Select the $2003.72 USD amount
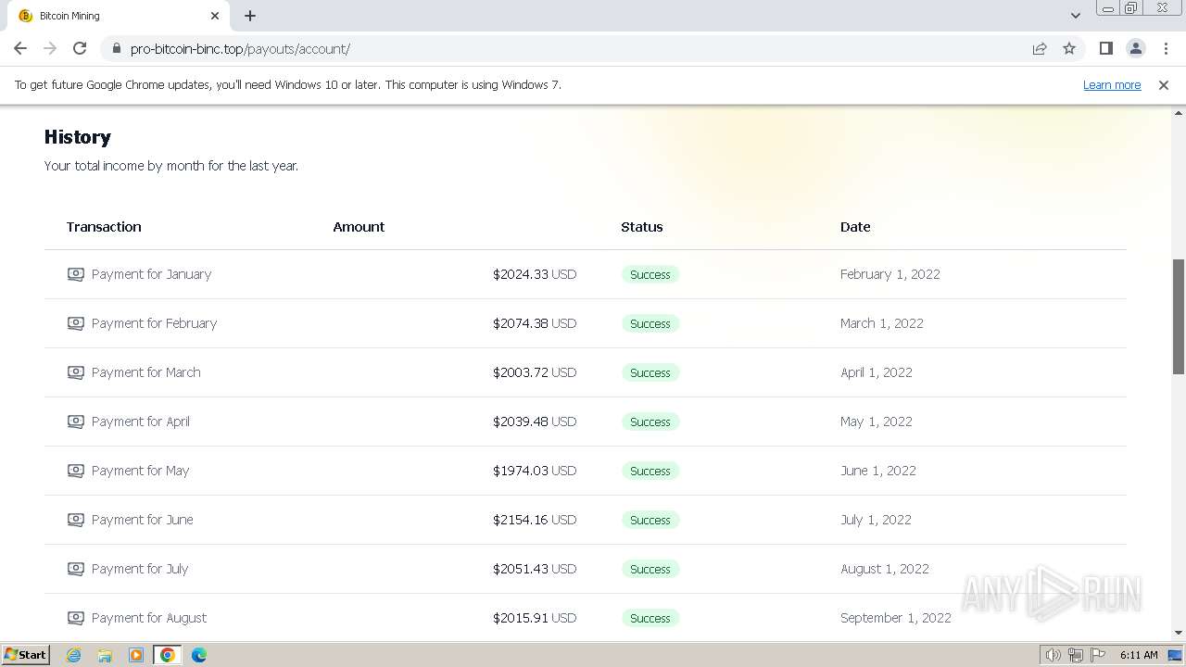Image resolution: width=1186 pixels, height=667 pixels. (x=535, y=372)
